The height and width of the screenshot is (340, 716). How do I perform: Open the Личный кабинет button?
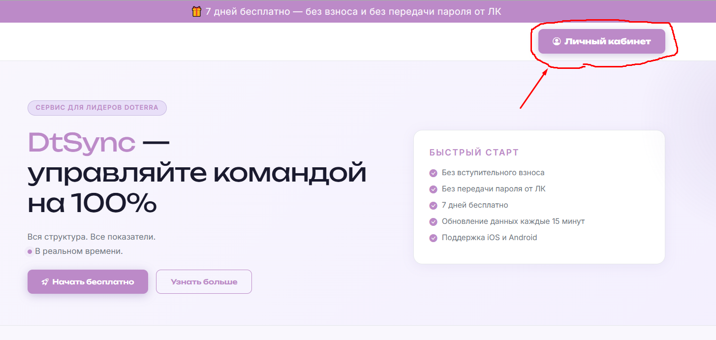click(x=601, y=41)
